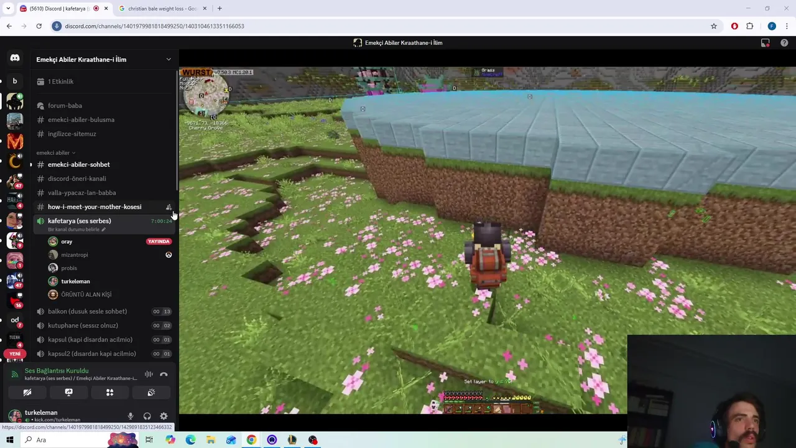This screenshot has height=448, width=796.
Task: Open the tab search dropdown arrow
Action: point(8,9)
